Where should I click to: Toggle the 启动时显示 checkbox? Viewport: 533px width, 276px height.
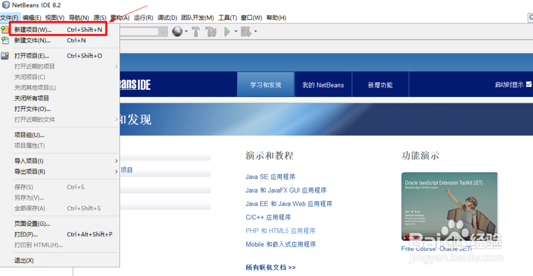(529, 84)
